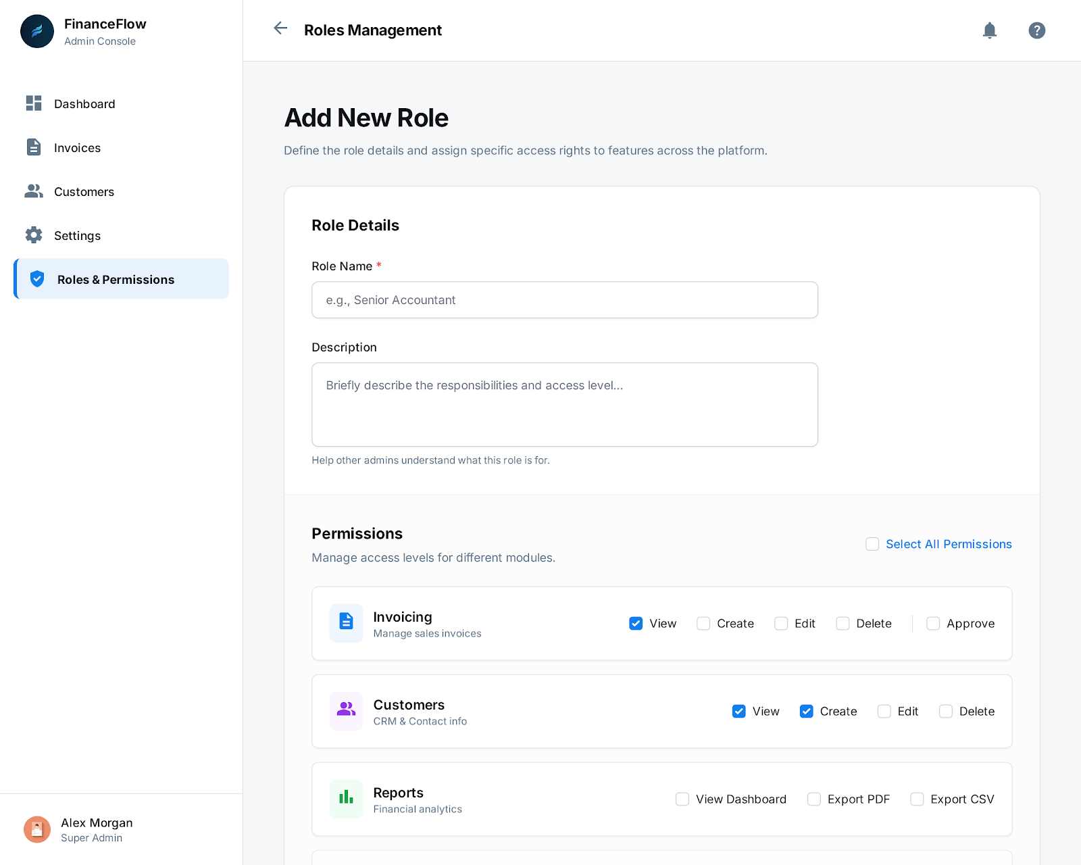Click the back arrow beside Roles Management

tap(280, 28)
